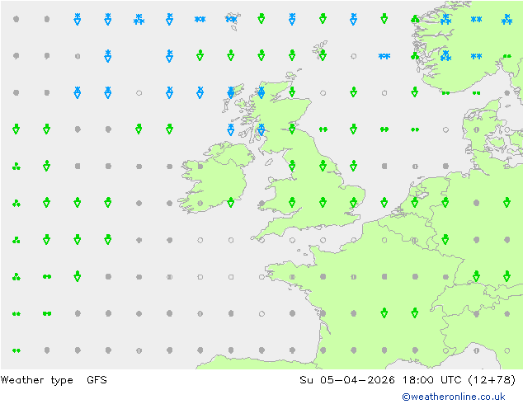Click the "Weather type" caption text
Screen dimensions: 523x404
pos(36,380)
